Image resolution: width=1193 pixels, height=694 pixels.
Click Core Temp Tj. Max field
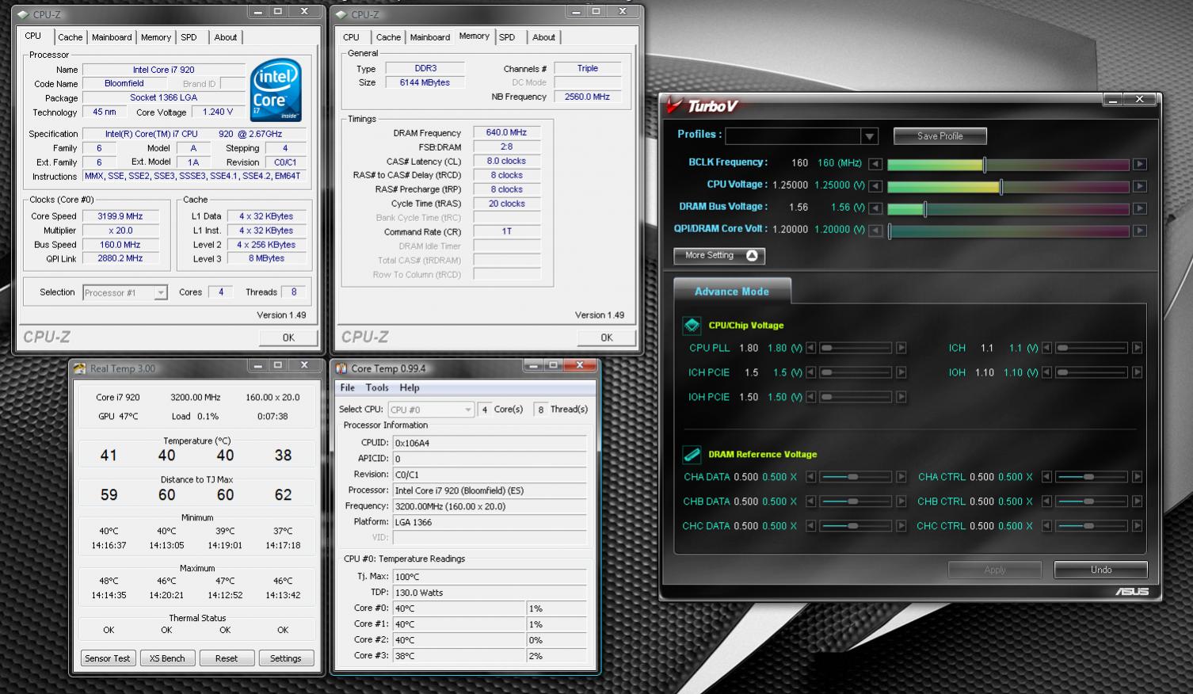pos(490,577)
